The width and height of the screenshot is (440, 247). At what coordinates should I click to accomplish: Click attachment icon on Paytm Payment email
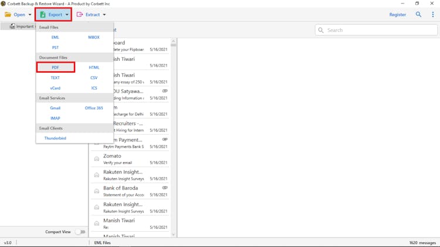165,139
